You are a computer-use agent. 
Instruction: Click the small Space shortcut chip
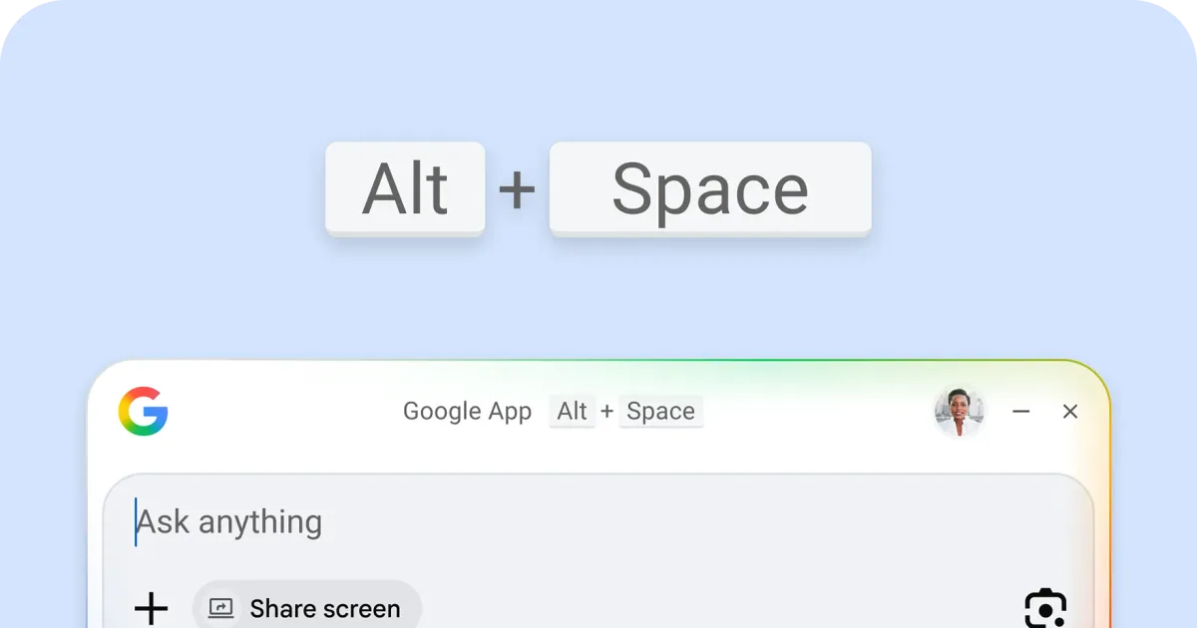pos(660,412)
